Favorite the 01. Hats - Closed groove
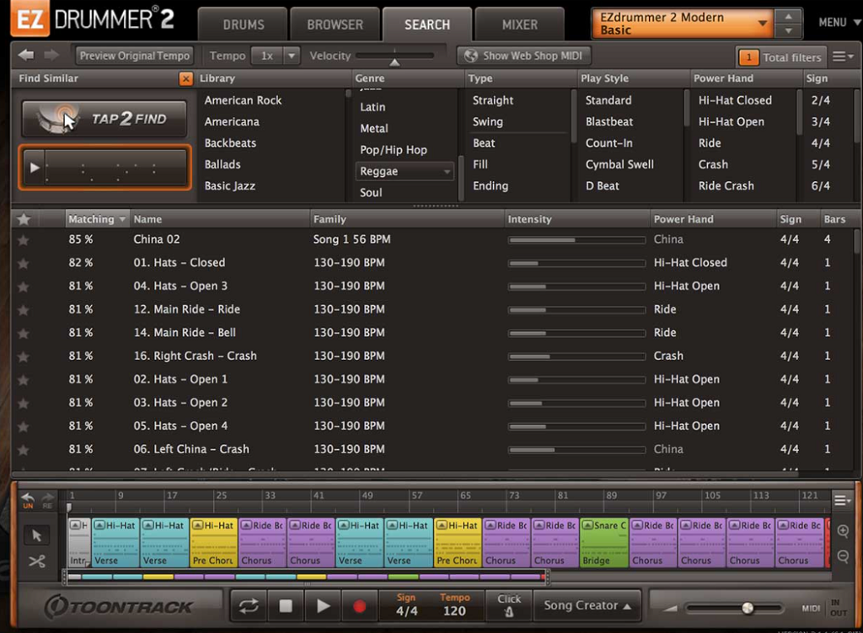The height and width of the screenshot is (633, 863). point(23,263)
